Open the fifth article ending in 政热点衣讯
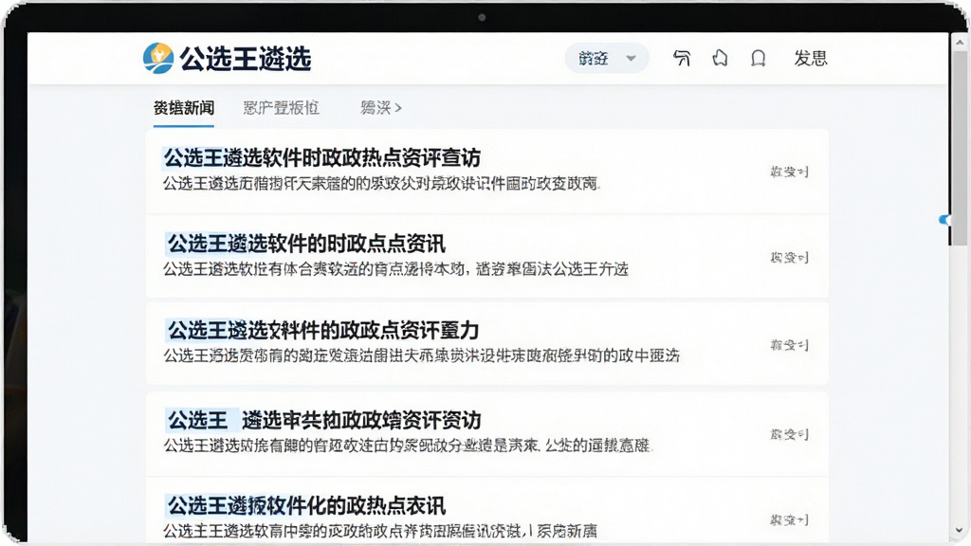Viewport: 971px width, 546px height. coord(306,506)
